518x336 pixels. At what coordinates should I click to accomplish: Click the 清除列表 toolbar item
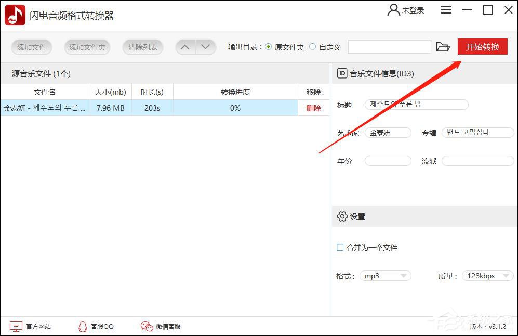(x=142, y=47)
